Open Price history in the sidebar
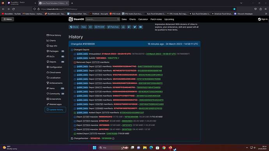This screenshot has width=269, height=151. point(54,35)
